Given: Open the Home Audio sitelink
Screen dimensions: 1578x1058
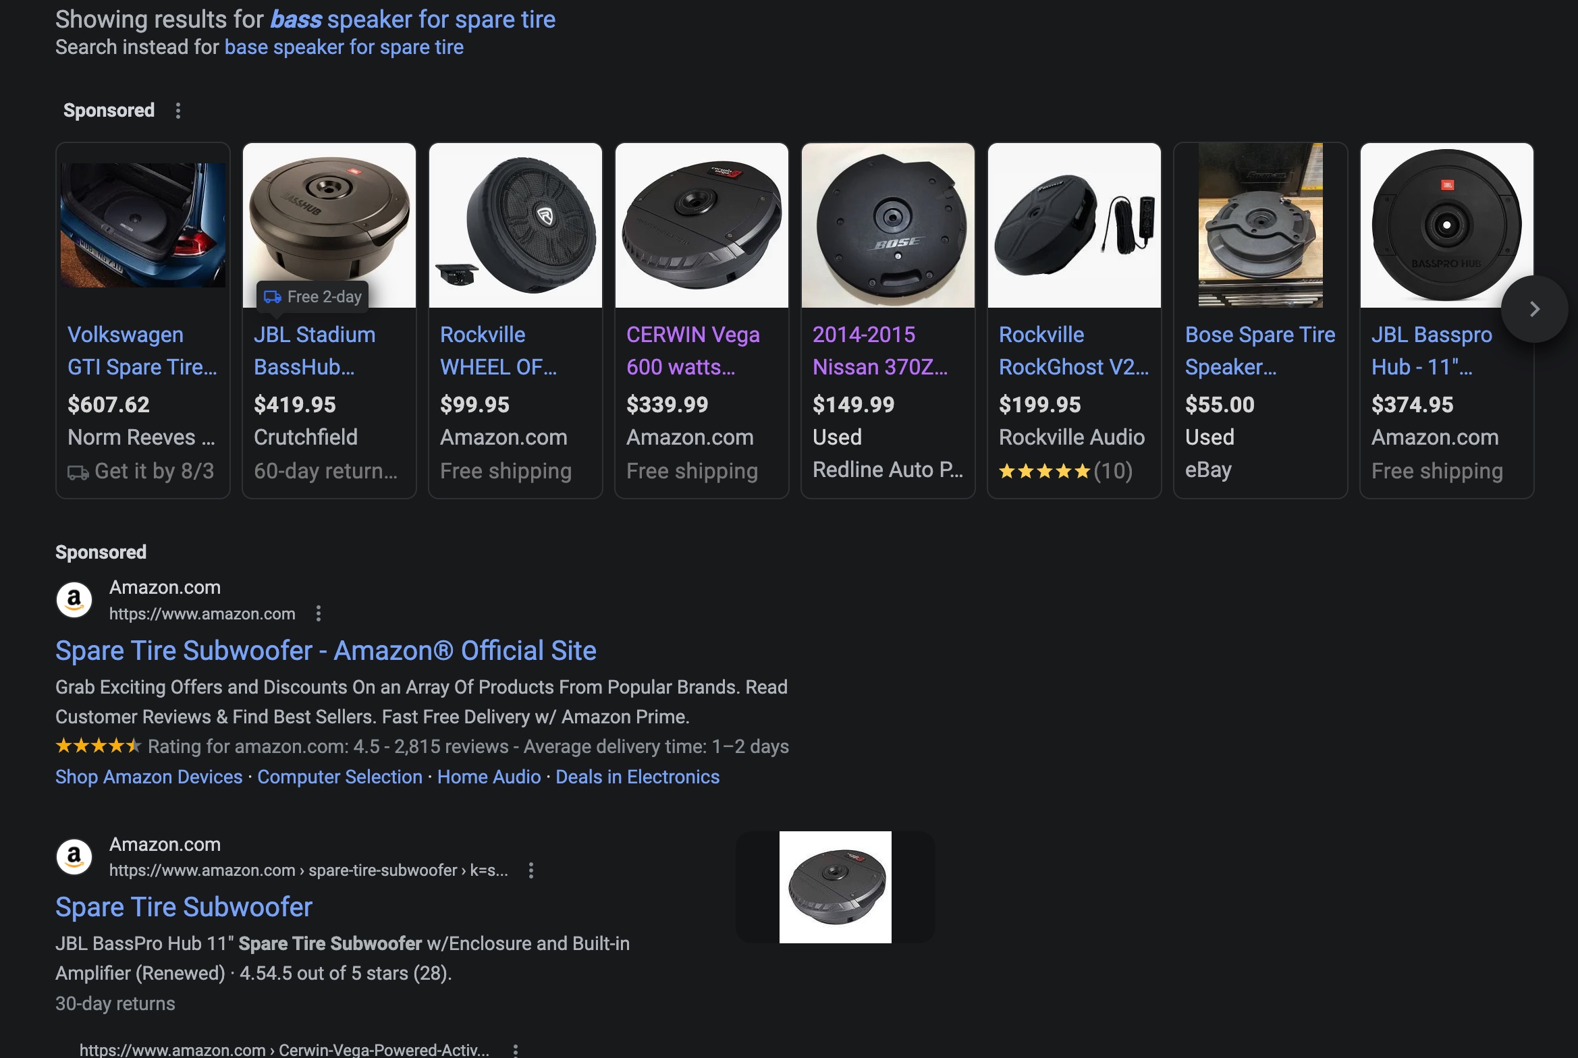Looking at the screenshot, I should pos(489,777).
